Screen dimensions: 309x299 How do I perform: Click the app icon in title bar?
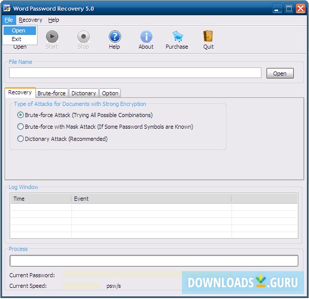point(7,8)
